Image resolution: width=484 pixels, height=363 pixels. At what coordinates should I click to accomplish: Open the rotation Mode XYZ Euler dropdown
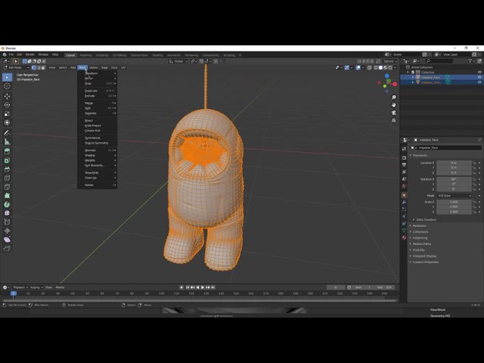[x=455, y=196]
